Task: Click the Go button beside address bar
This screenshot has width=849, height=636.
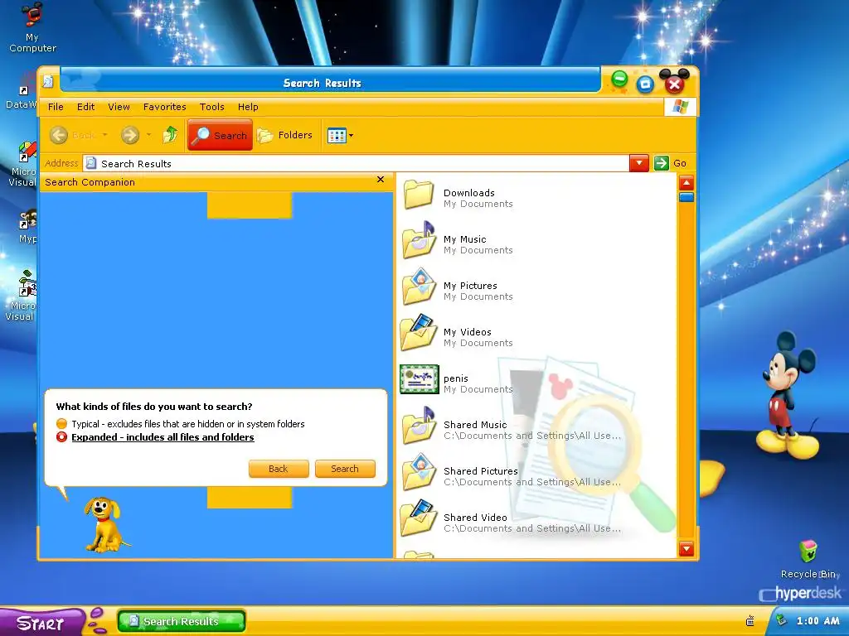Action: click(x=670, y=163)
